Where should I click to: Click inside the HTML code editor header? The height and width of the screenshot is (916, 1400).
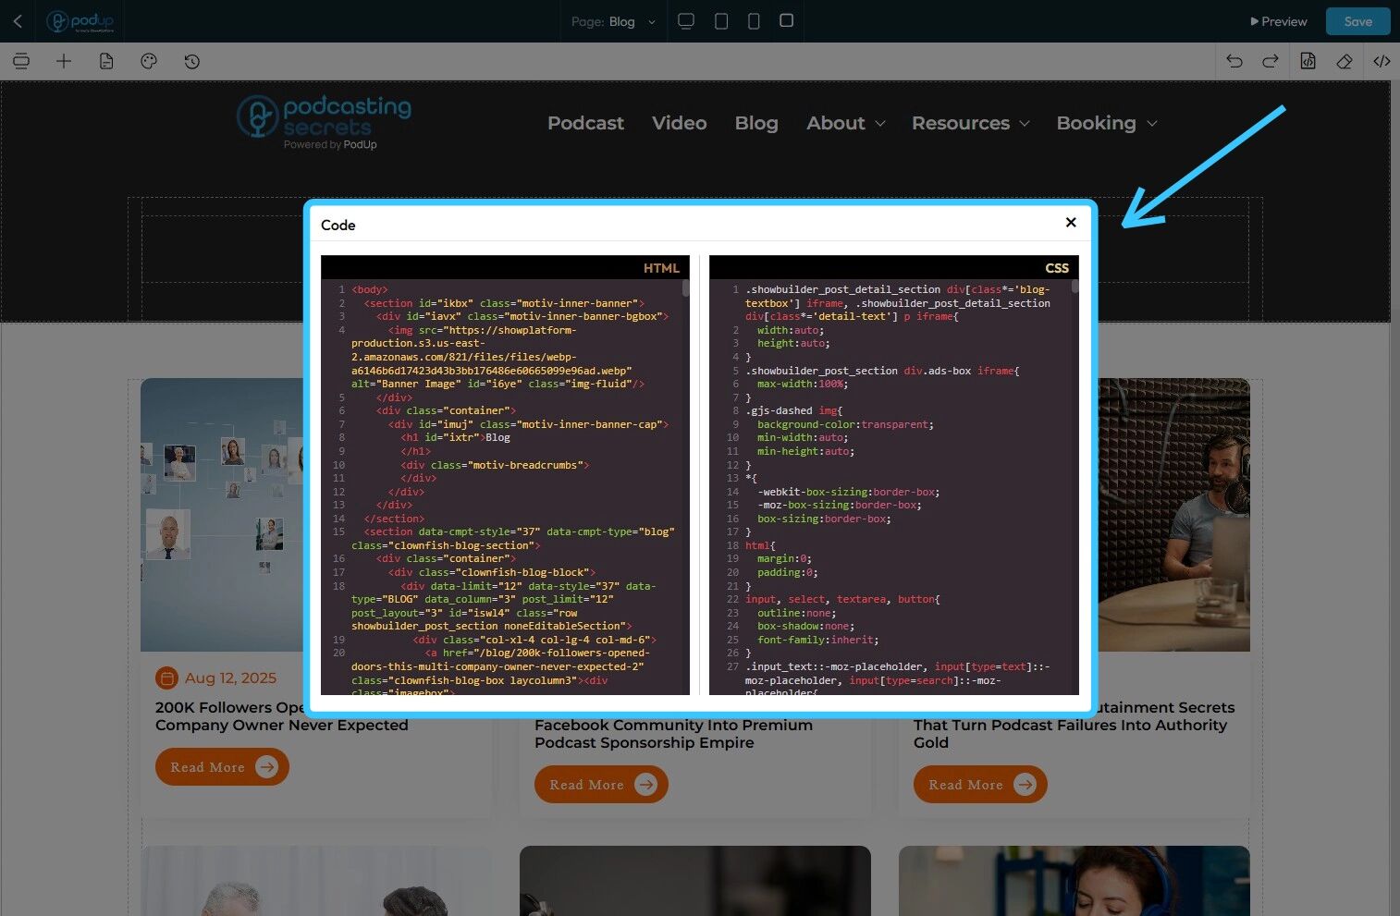coord(505,268)
